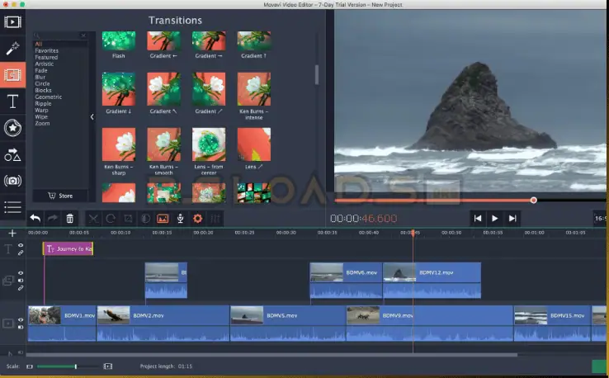
Task: Select the BDMV12.mov clip on overlay track
Action: point(432,280)
